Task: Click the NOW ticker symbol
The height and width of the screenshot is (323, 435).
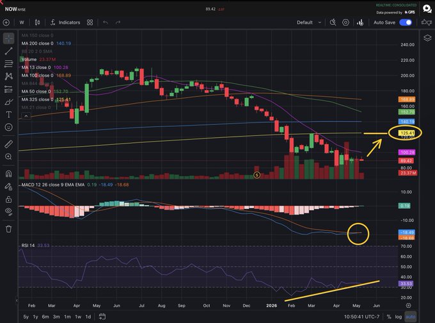Action: click(x=10, y=9)
